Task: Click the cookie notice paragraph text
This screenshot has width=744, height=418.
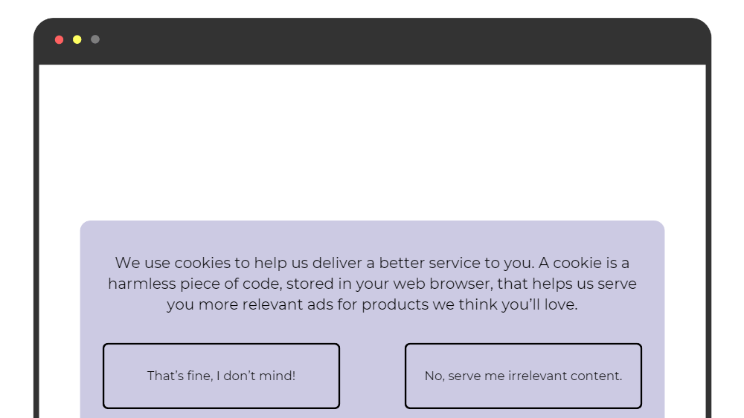Action: pos(372,284)
